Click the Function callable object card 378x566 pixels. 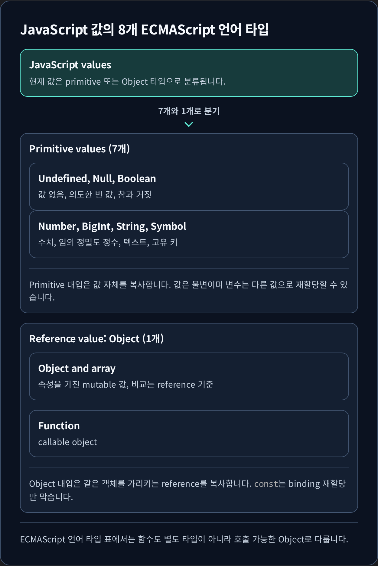coord(189,434)
